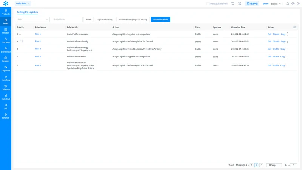The image size is (302, 170).
Task: Click the Rules Name input field
Action: tap(67, 19)
